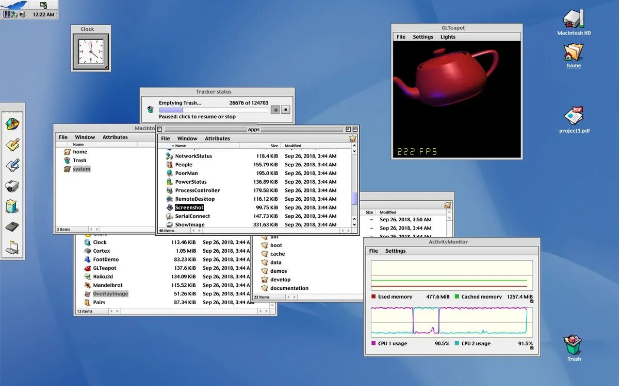Image resolution: width=619 pixels, height=386 pixels.
Task: Click the PowerStatus battery icon
Action: [x=169, y=182]
